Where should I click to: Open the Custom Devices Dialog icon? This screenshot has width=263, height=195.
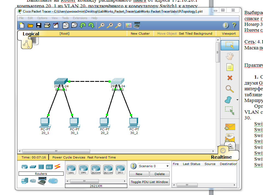click(137, 25)
